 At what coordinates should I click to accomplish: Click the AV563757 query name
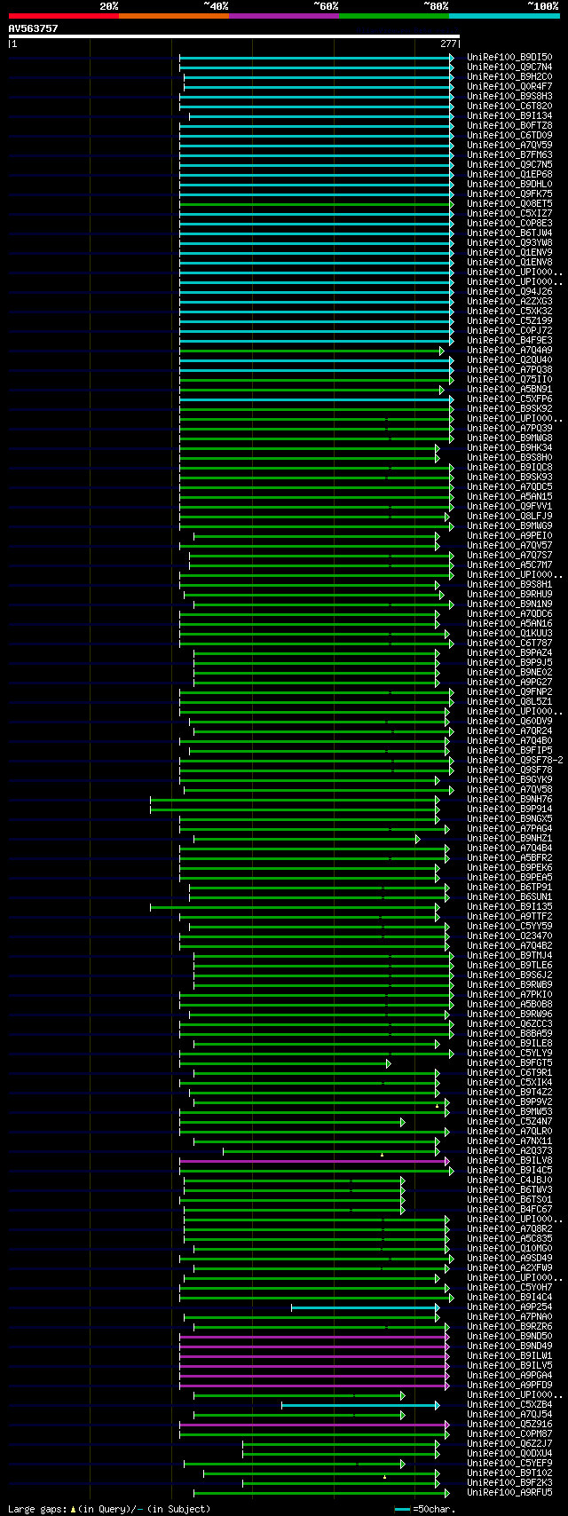click(x=34, y=28)
